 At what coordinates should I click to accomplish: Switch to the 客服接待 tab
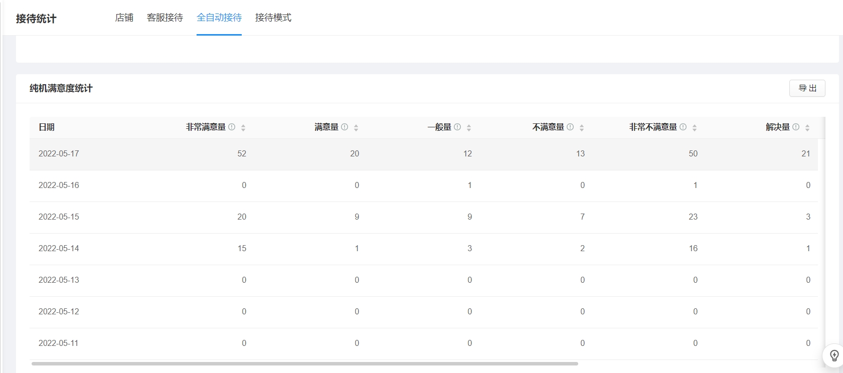click(165, 18)
